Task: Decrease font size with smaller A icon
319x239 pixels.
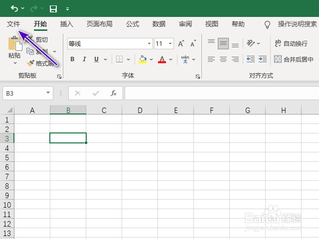Action: pyautogui.click(x=193, y=43)
